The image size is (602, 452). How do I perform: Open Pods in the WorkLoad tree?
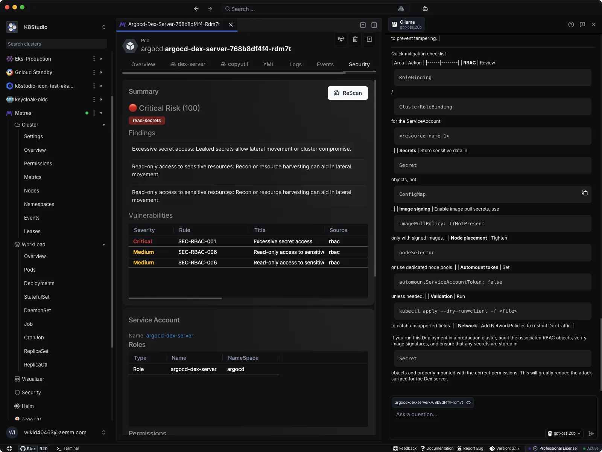coord(30,270)
